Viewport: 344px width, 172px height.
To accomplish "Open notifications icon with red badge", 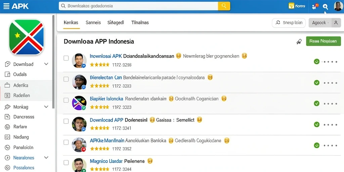I will [315, 6].
